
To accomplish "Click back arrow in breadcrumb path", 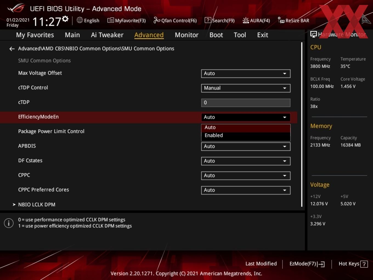I will pos(12,49).
